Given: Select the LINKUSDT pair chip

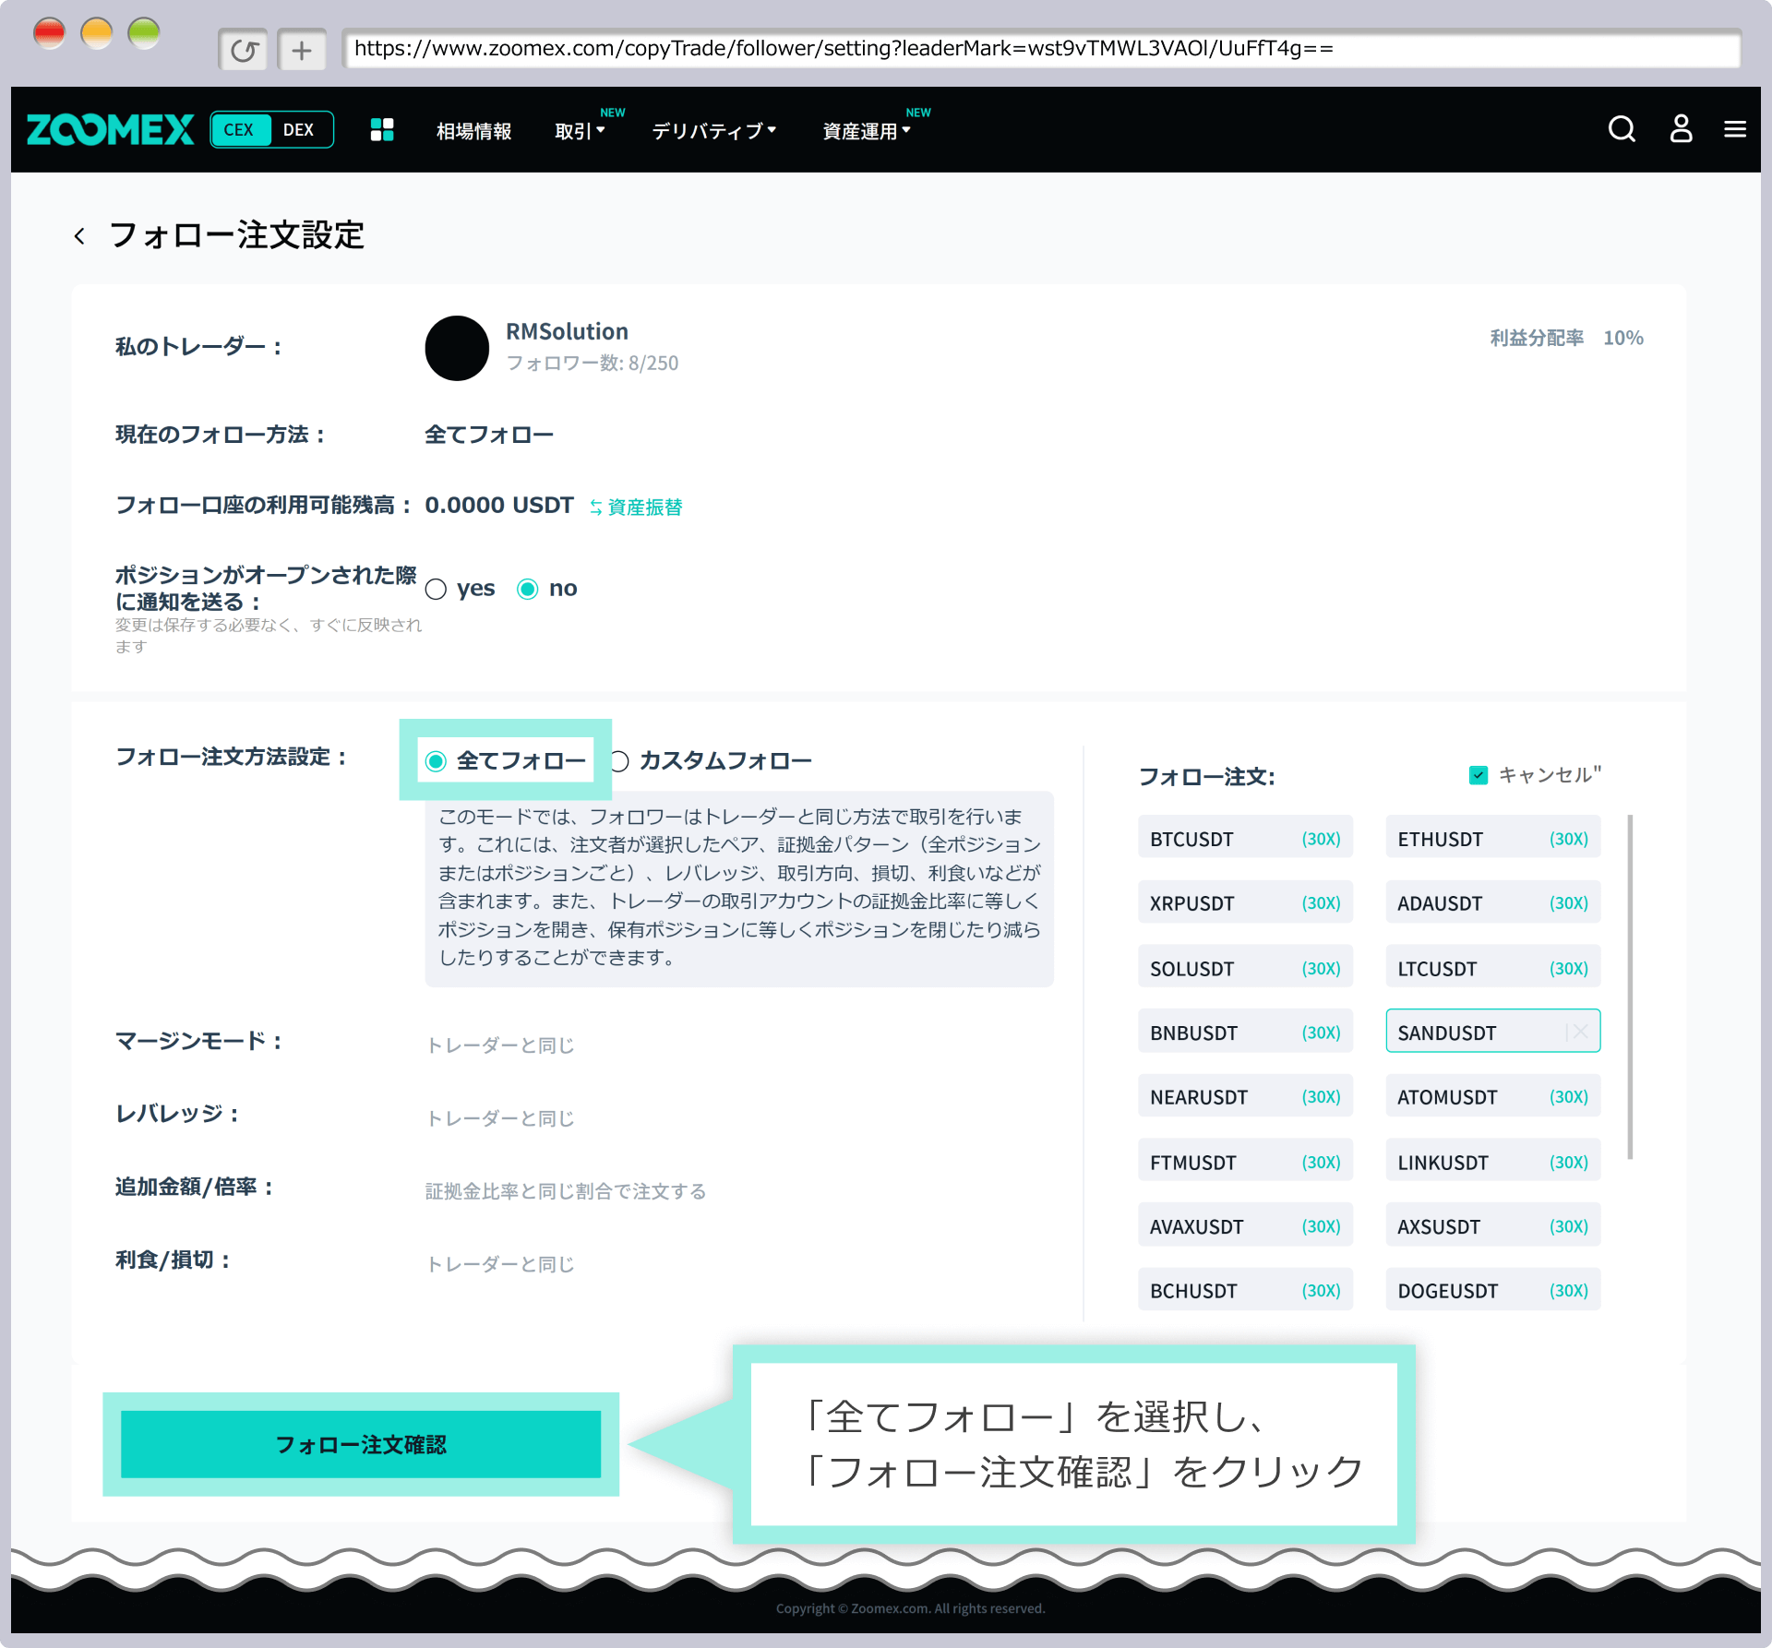Looking at the screenshot, I should pyautogui.click(x=1492, y=1162).
